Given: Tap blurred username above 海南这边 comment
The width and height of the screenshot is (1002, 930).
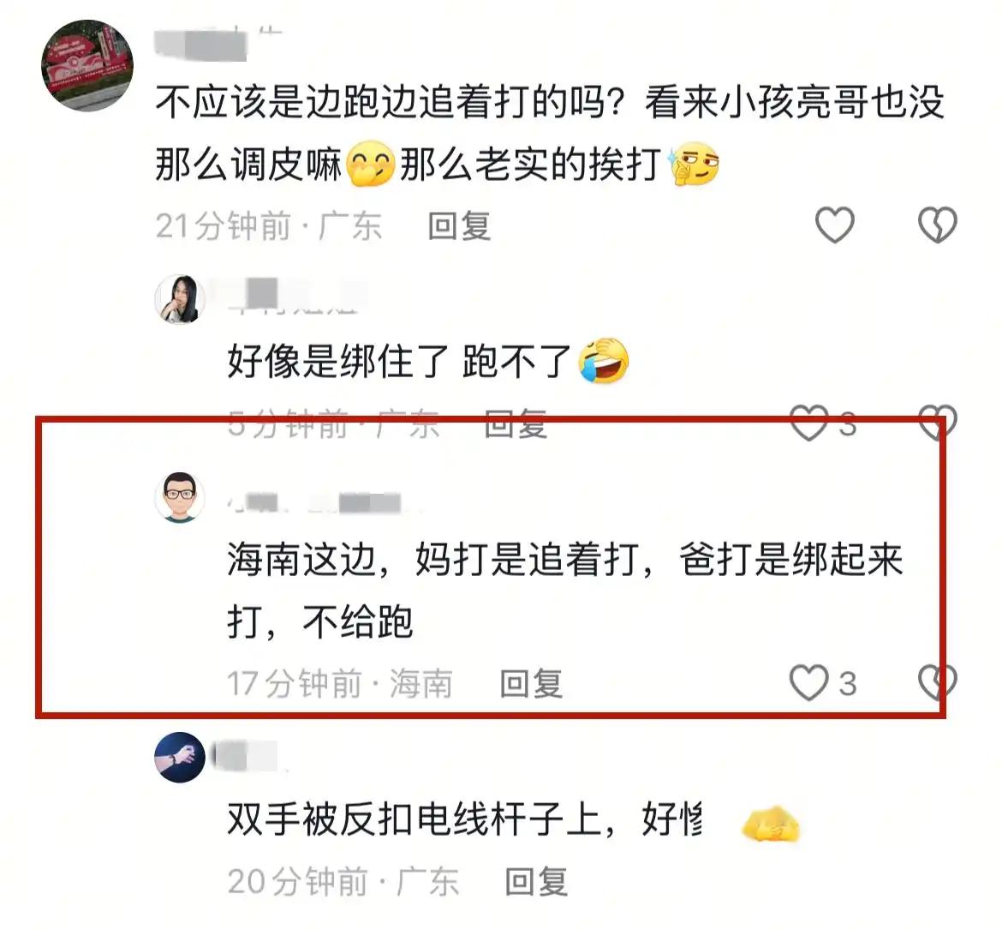Looking at the screenshot, I should coord(323,503).
